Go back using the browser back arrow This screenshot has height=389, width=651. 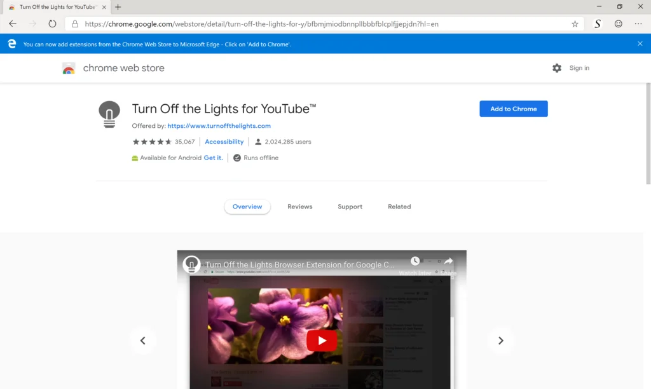click(13, 24)
